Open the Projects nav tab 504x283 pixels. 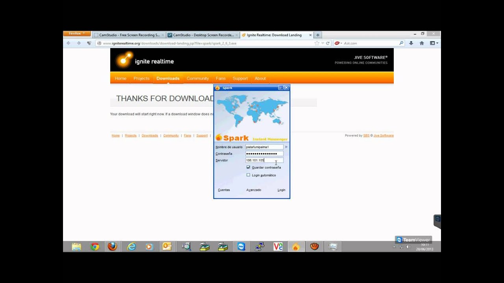tap(141, 78)
